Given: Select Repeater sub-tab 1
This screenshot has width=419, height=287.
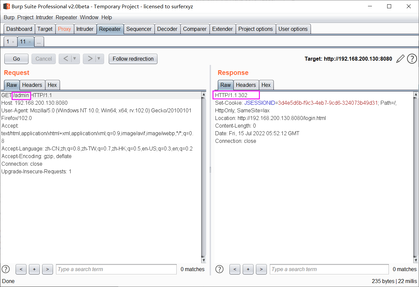Looking at the screenshot, I should pos(8,42).
